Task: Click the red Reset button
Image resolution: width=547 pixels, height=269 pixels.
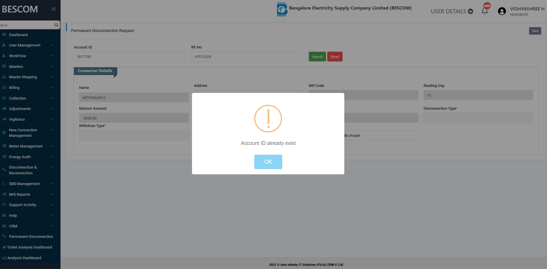Action: click(x=335, y=57)
